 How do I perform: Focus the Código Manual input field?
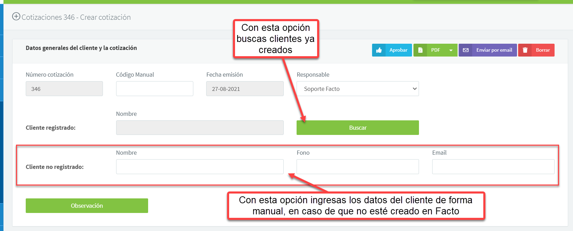click(154, 89)
